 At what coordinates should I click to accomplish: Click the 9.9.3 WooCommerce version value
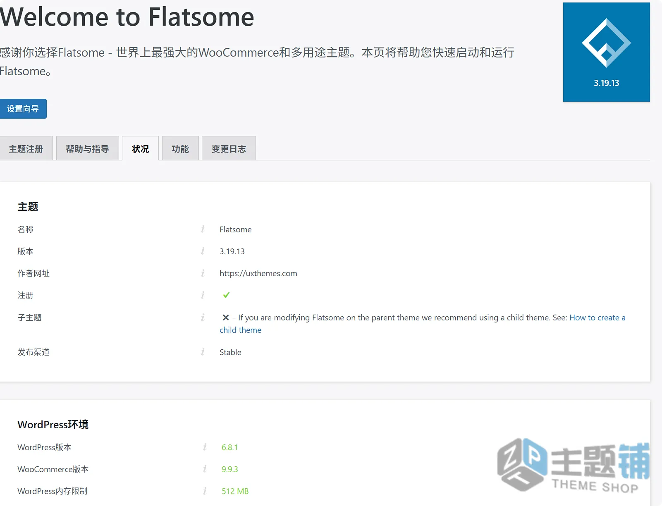point(229,469)
